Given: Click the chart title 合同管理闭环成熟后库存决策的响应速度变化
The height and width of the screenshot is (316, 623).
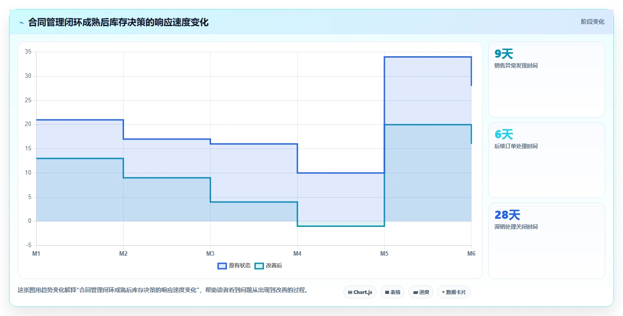Looking at the screenshot, I should pos(118,23).
